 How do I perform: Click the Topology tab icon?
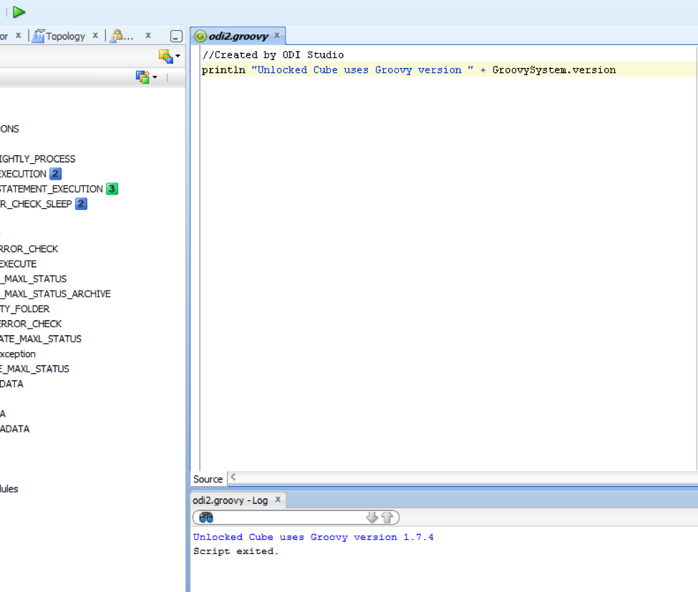click(x=39, y=36)
